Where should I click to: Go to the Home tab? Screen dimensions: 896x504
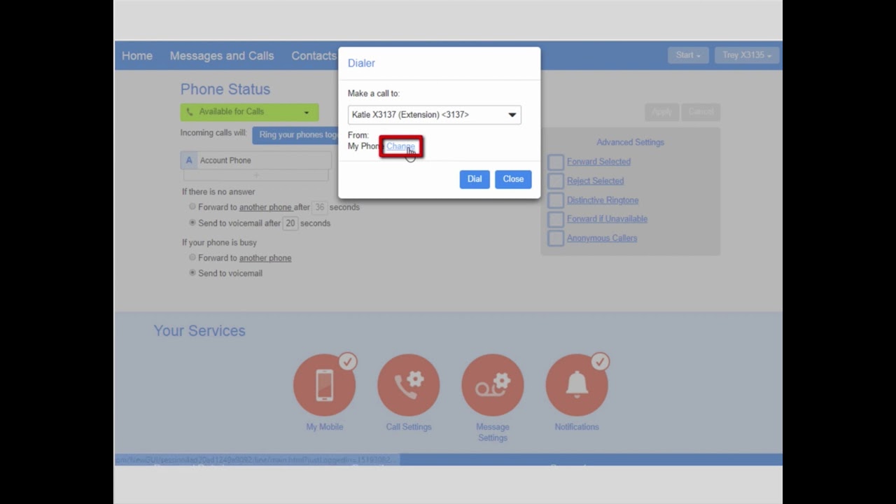click(x=137, y=56)
